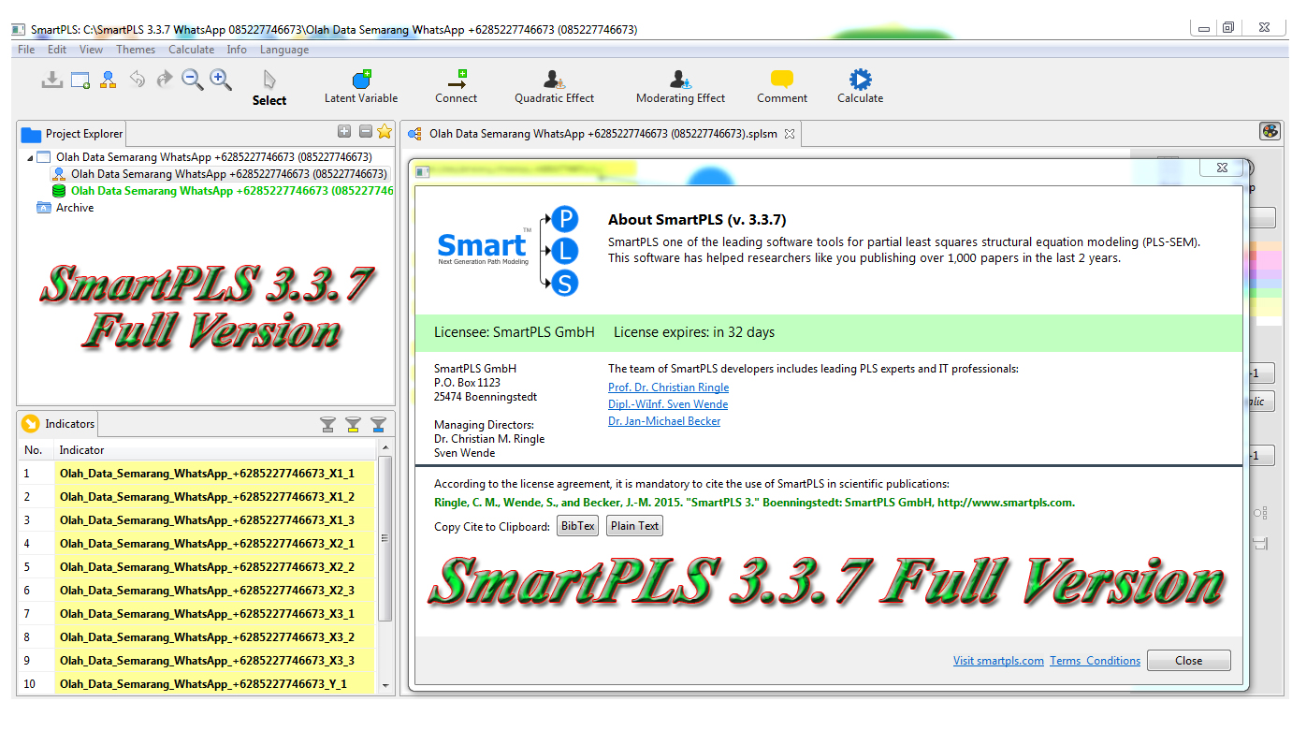The height and width of the screenshot is (731, 1292).
Task: Select indicator row ending X1_1
Action: 197,474
